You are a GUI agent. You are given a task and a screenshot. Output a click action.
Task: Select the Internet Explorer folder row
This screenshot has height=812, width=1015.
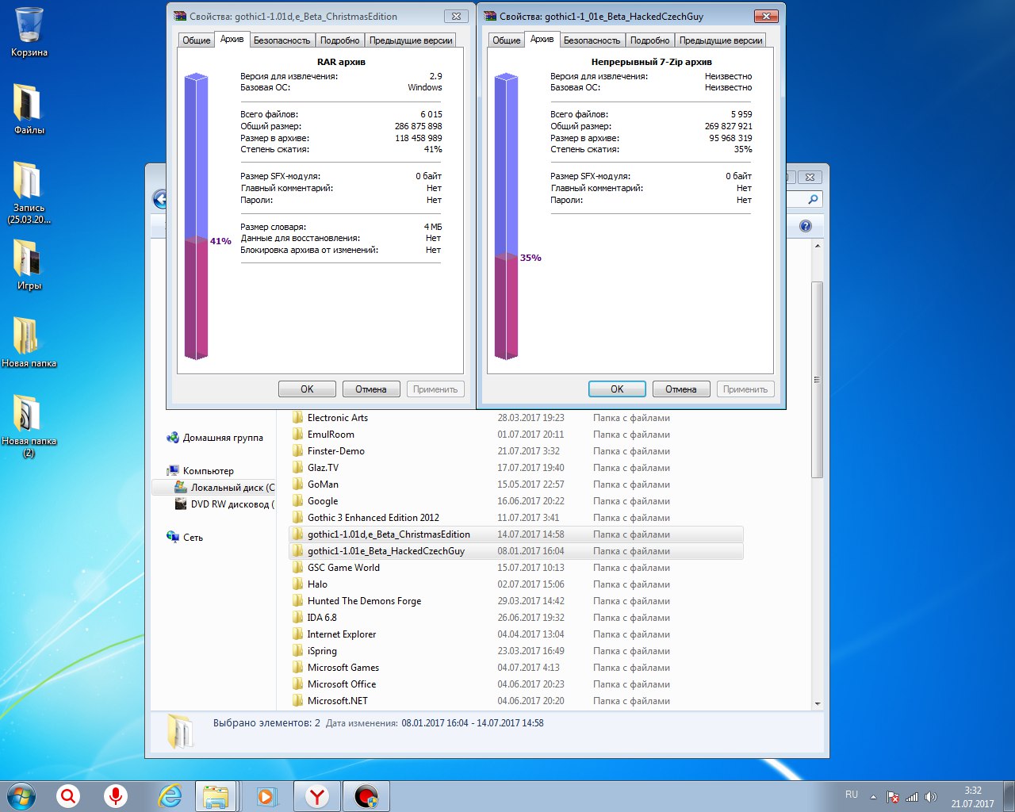(516, 634)
